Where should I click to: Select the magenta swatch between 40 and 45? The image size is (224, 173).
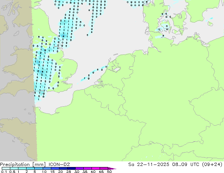pos(96,168)
